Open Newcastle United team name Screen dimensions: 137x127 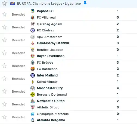pos(51,101)
